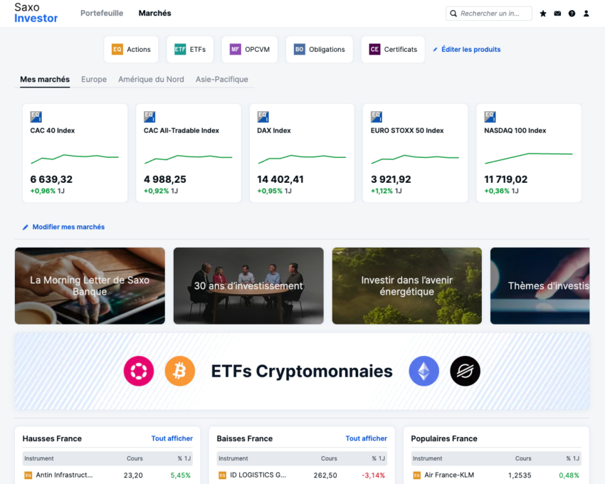
Task: Switch to the Europe tab
Action: point(93,79)
